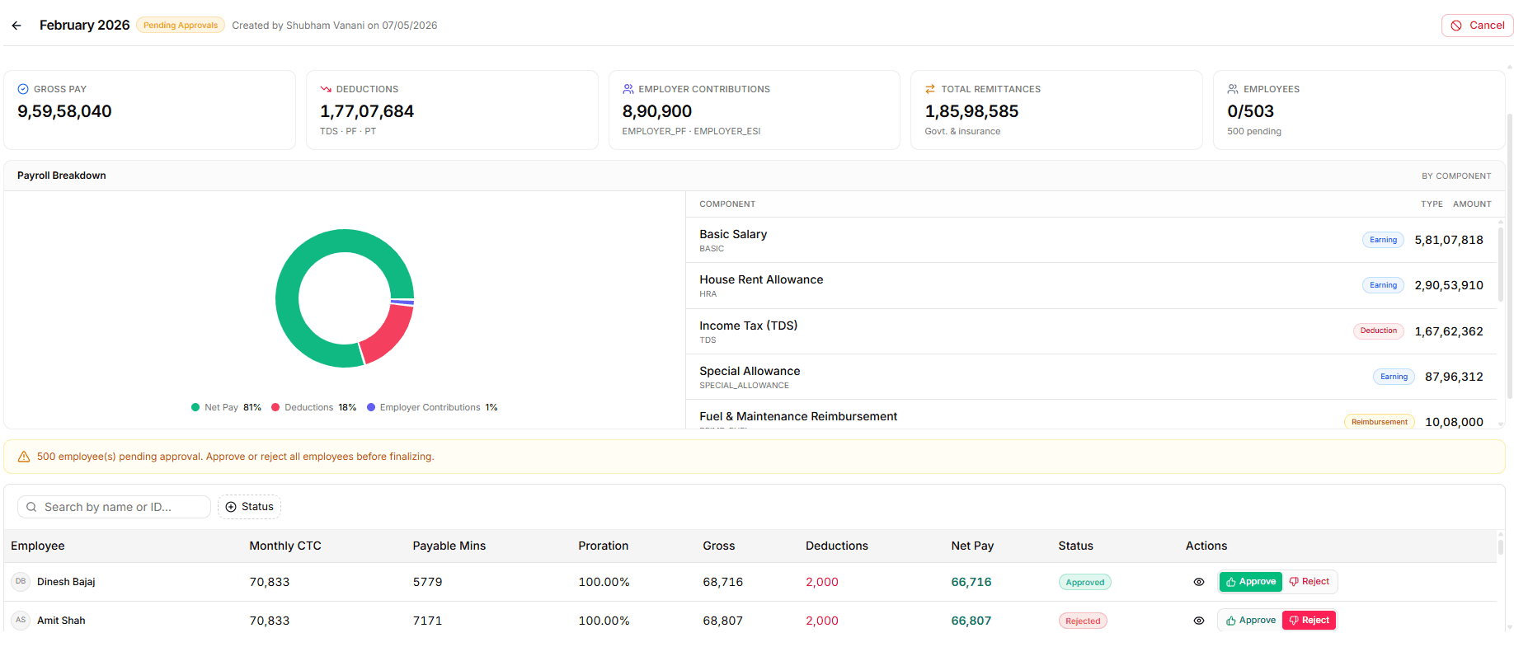The height and width of the screenshot is (661, 1514).
Task: Focus the Search by name or ID field
Action: [114, 507]
